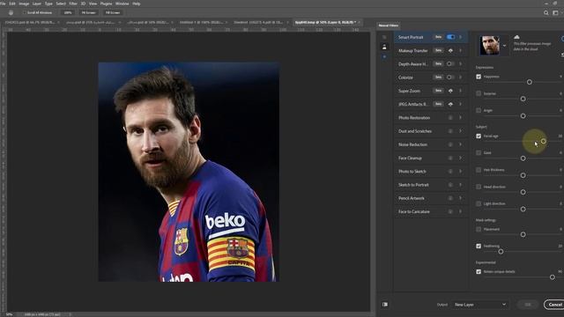Expand the Photo Restoration chevron arrow

point(460,117)
